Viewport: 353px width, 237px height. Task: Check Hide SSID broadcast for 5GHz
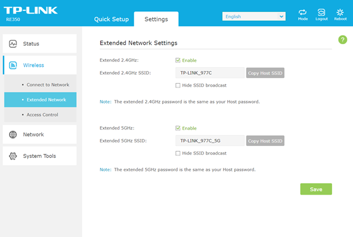[x=178, y=153]
